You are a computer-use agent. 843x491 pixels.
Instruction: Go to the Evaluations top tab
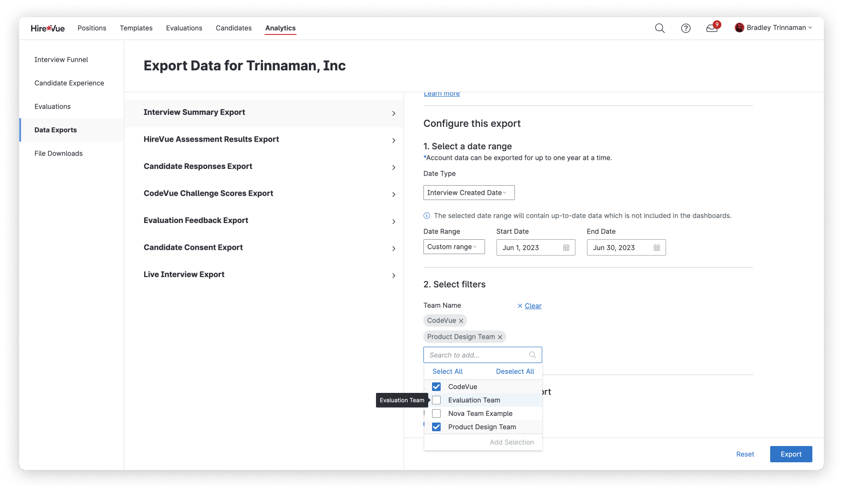[184, 28]
